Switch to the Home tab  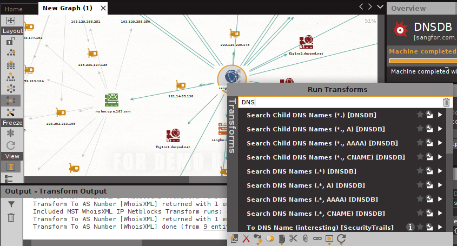click(x=14, y=9)
